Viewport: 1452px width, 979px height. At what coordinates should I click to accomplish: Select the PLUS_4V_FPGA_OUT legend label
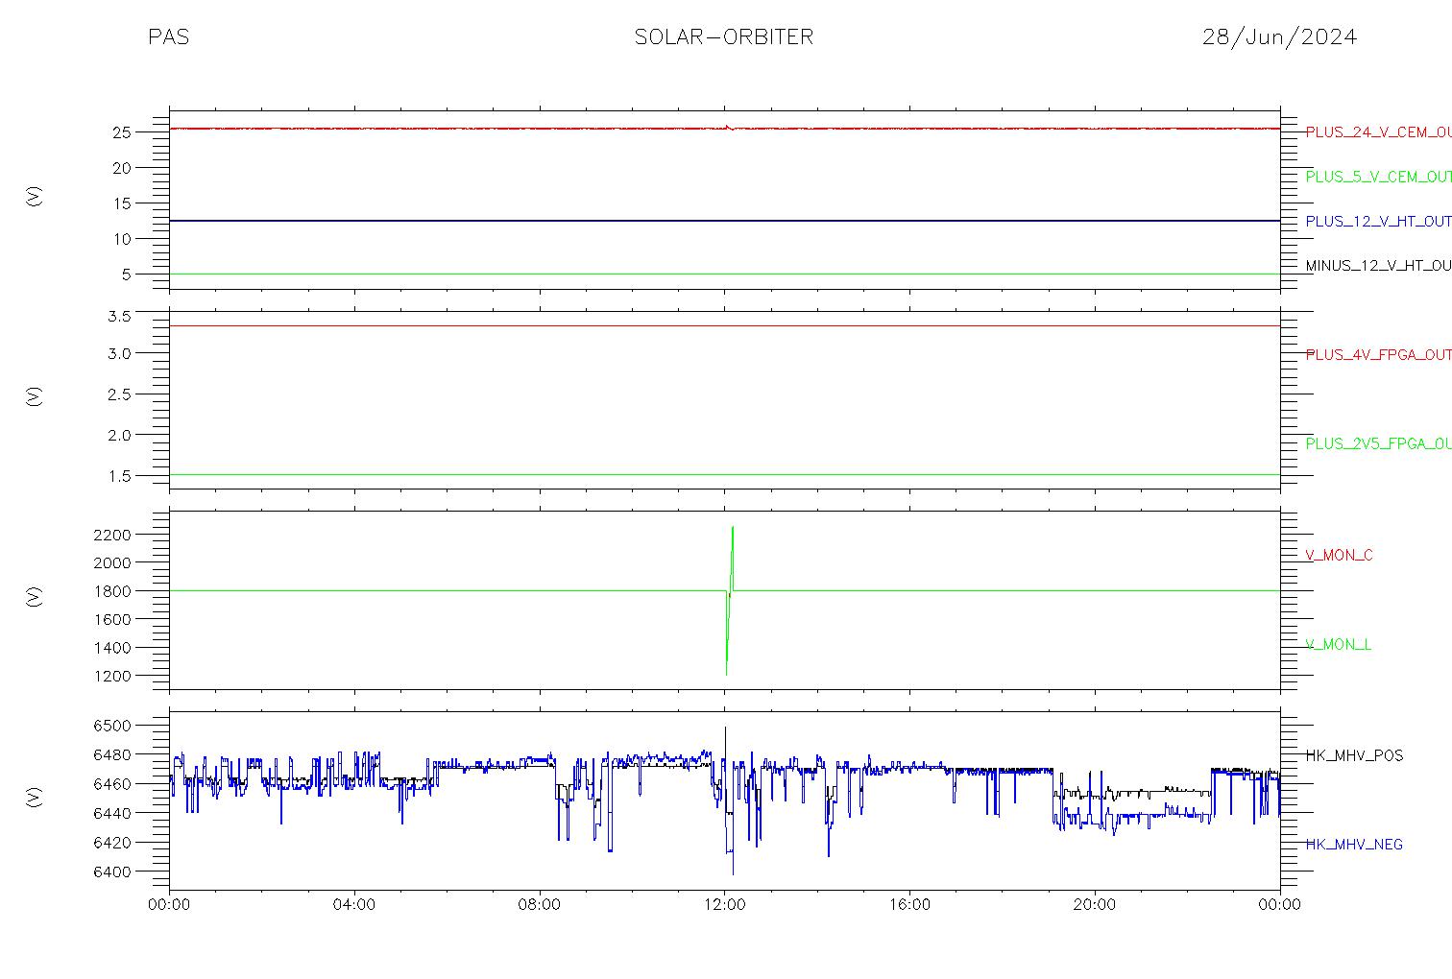[1378, 354]
